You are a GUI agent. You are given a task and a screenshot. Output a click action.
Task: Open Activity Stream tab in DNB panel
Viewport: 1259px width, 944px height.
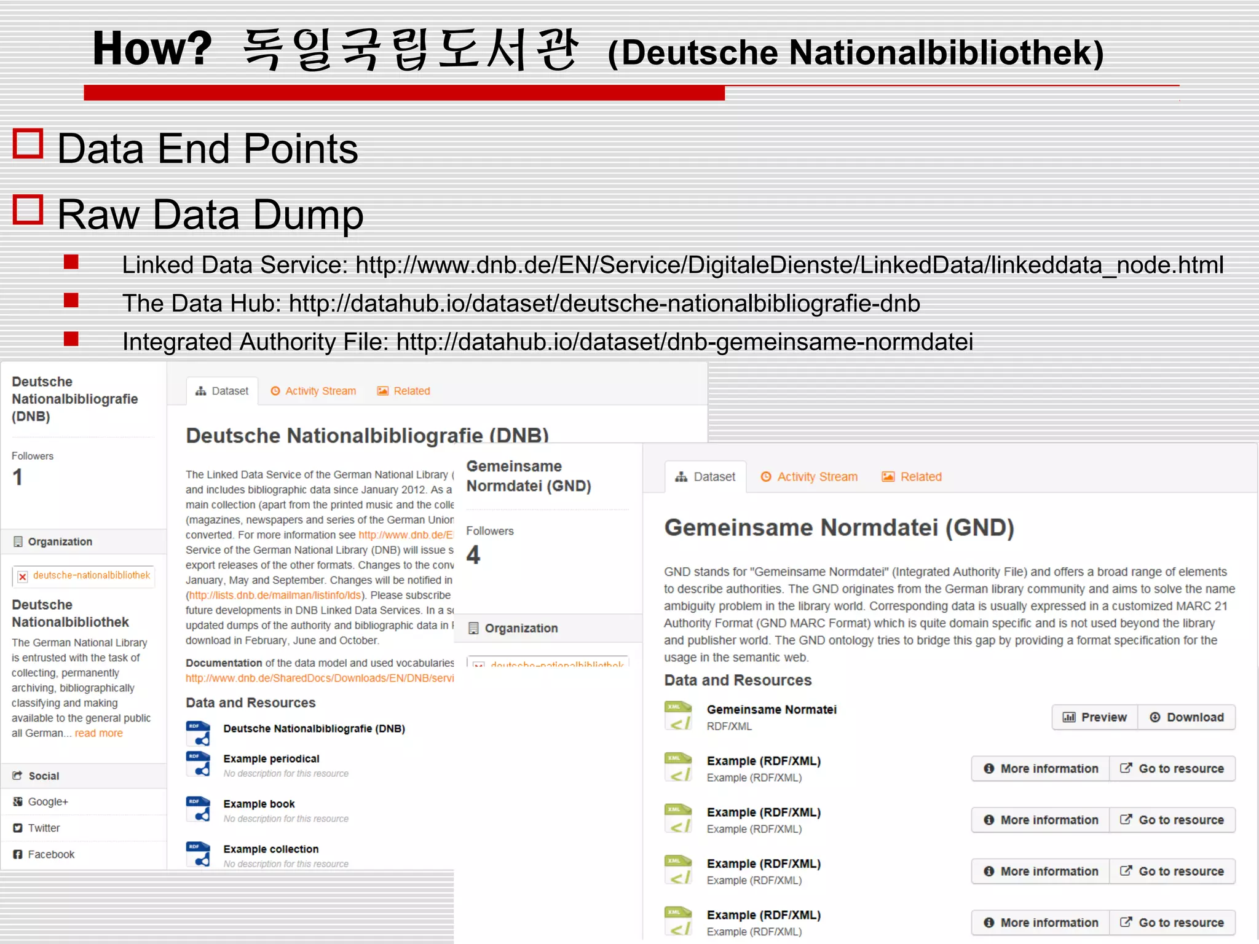[314, 391]
